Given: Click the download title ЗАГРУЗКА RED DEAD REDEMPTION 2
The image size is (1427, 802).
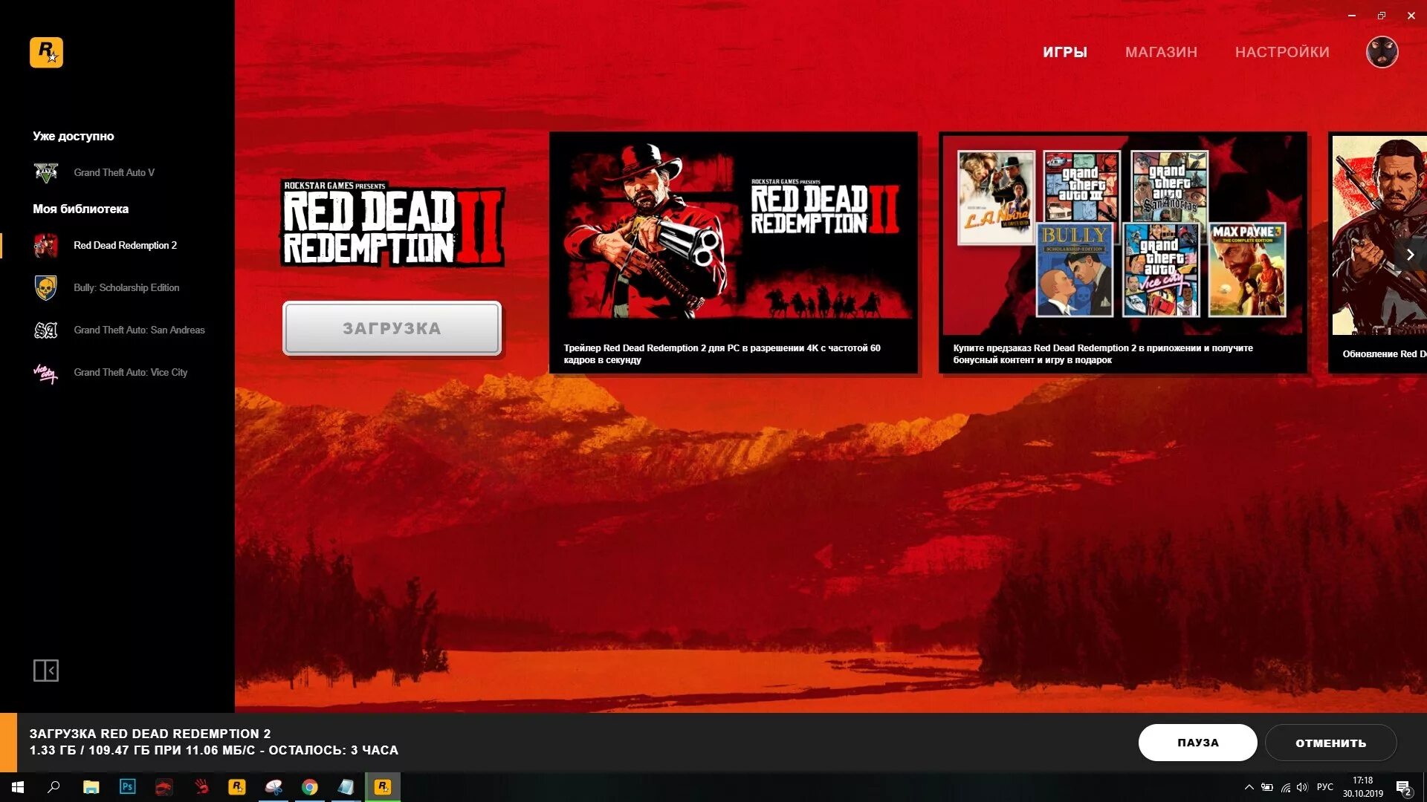Looking at the screenshot, I should click(150, 734).
